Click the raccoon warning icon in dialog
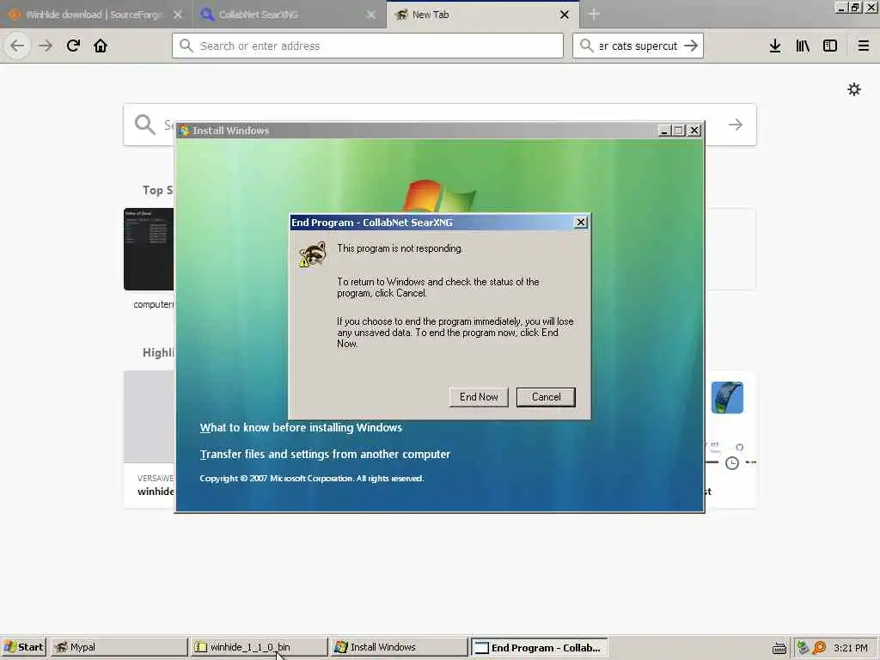 coord(313,254)
